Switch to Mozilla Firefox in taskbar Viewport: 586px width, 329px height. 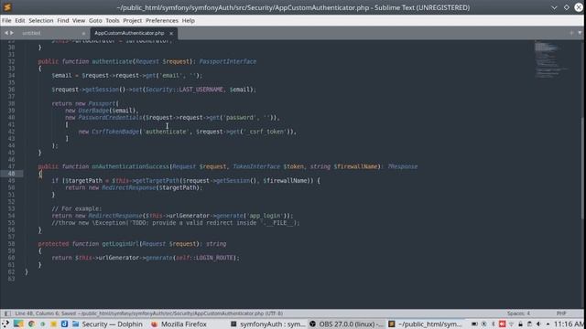[179, 324]
